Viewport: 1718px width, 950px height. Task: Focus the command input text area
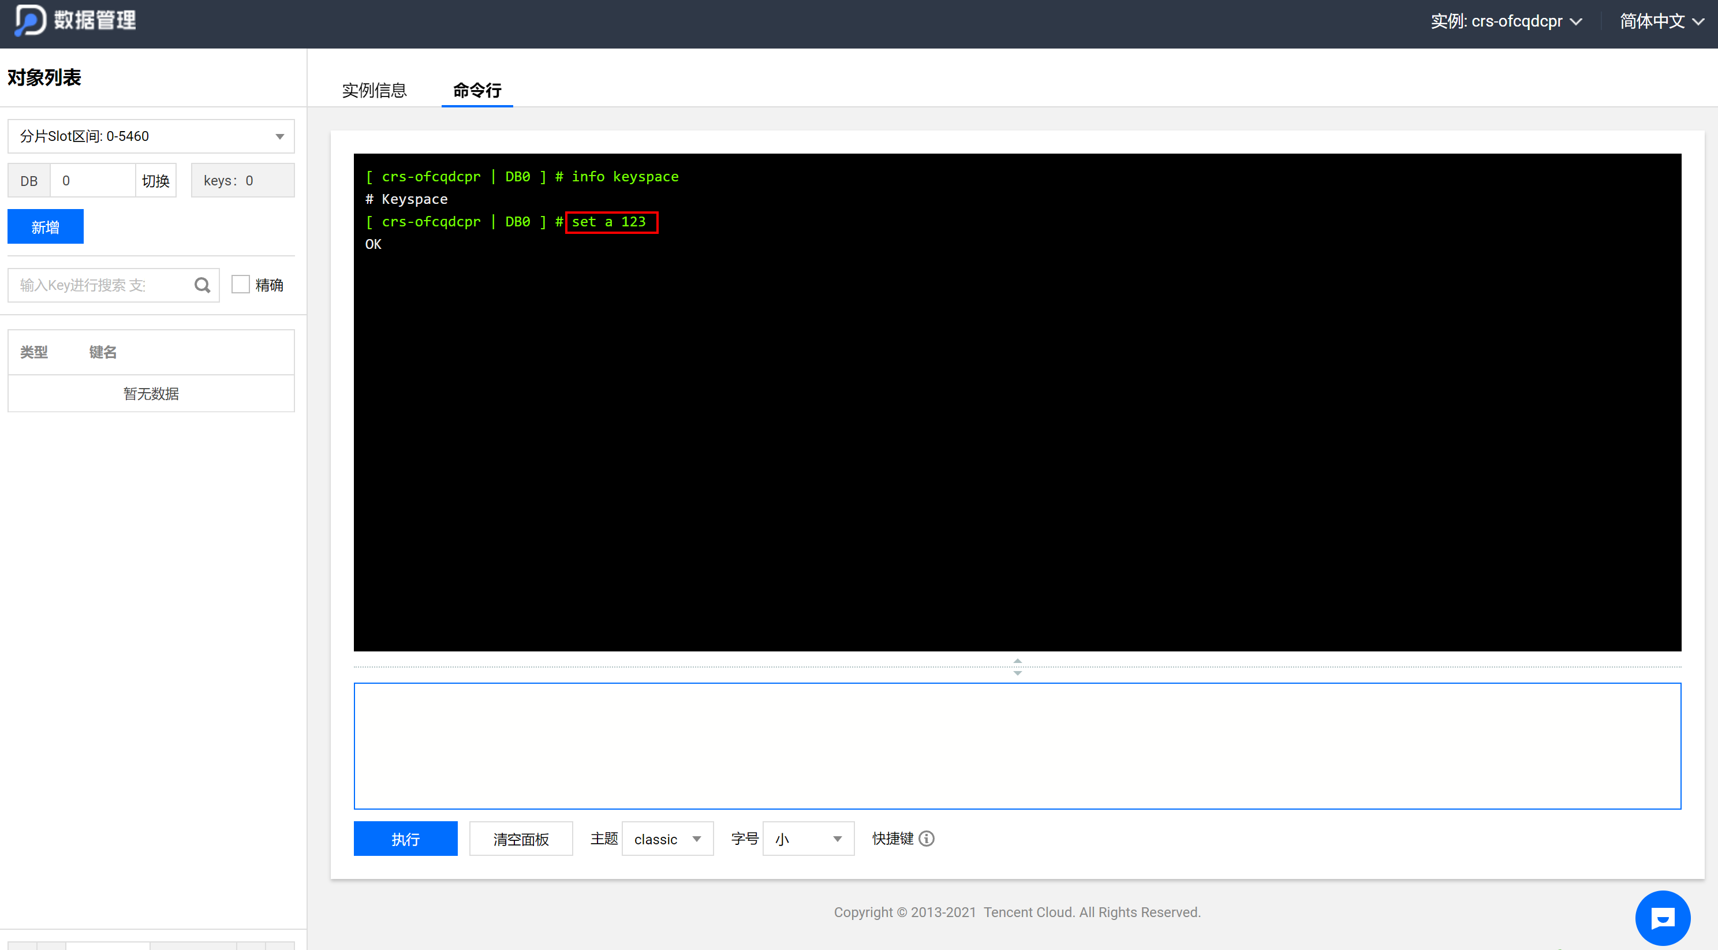[1017, 745]
